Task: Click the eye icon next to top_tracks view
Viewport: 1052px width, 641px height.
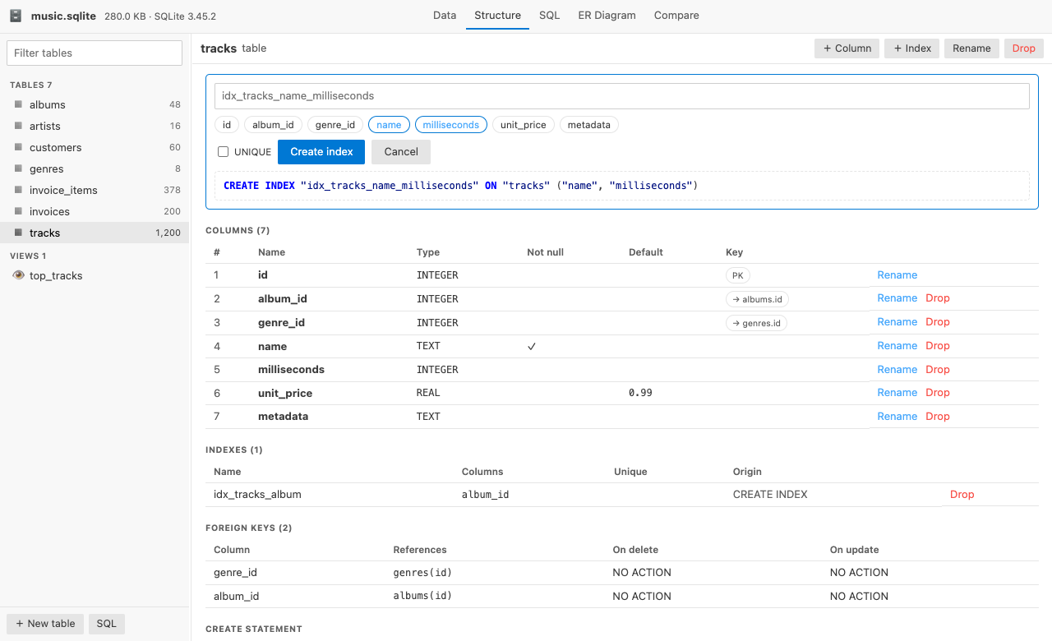Action: tap(19, 275)
